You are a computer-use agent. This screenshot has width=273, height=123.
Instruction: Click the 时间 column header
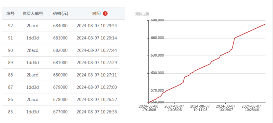click(x=96, y=13)
